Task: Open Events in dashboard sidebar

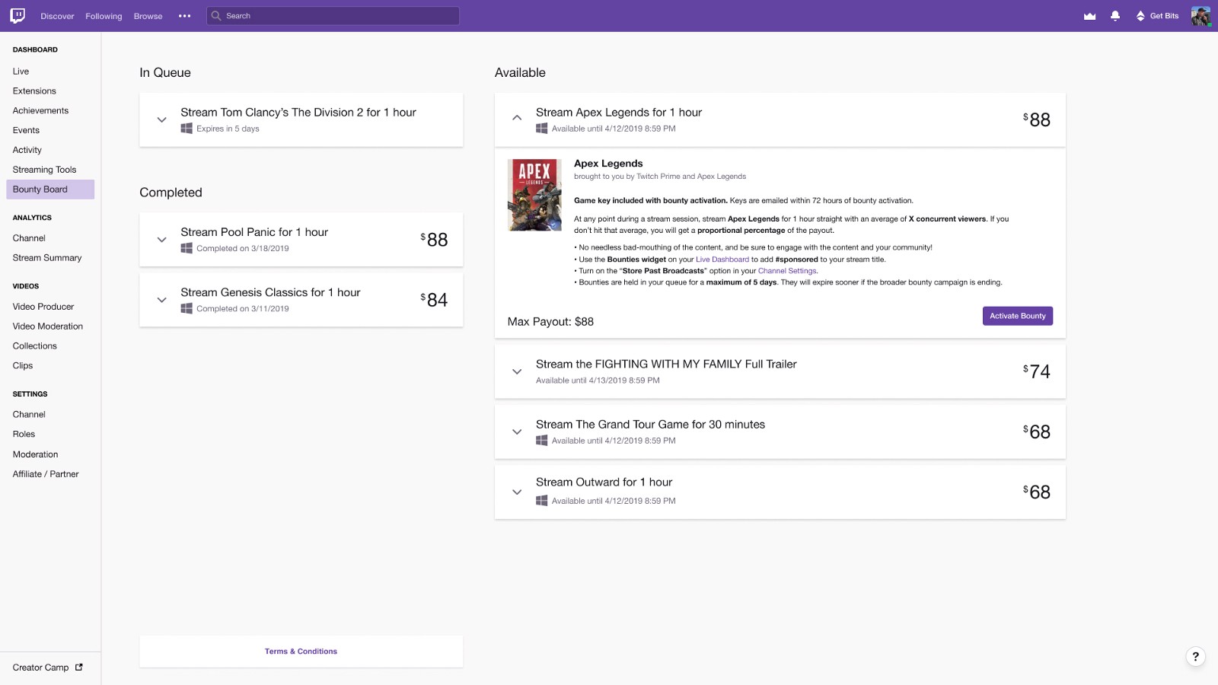Action: point(26,131)
